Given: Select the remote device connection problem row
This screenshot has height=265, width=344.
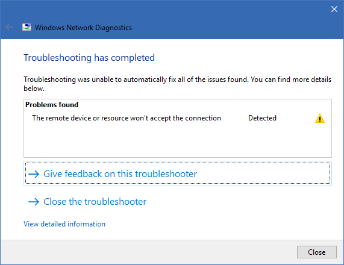Looking at the screenshot, I should (x=178, y=118).
